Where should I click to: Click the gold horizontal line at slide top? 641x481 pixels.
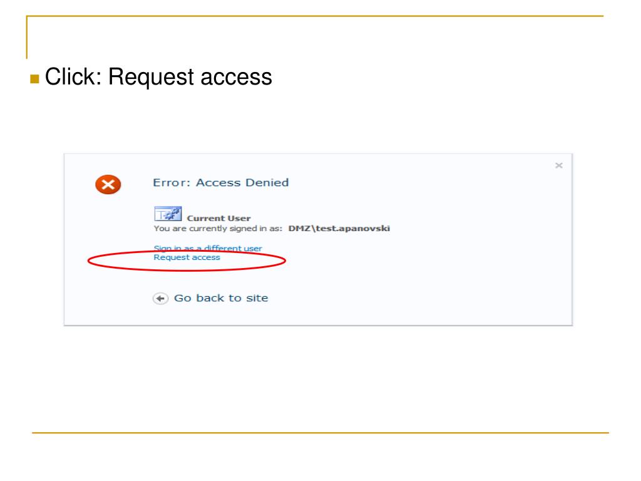coord(315,16)
